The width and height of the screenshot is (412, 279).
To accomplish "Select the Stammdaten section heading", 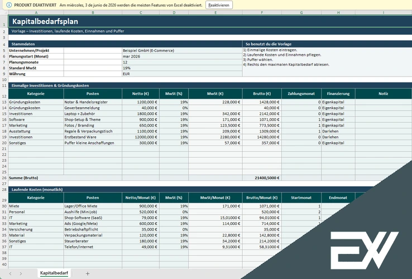I will [23, 44].
